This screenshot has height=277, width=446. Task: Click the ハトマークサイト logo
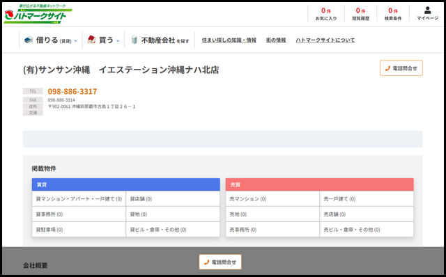(38, 14)
